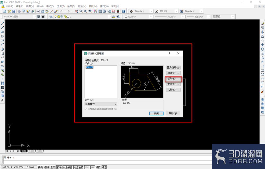Select the Rectangle drawing tool
This screenshot has width=265, height=169.
[2, 41]
